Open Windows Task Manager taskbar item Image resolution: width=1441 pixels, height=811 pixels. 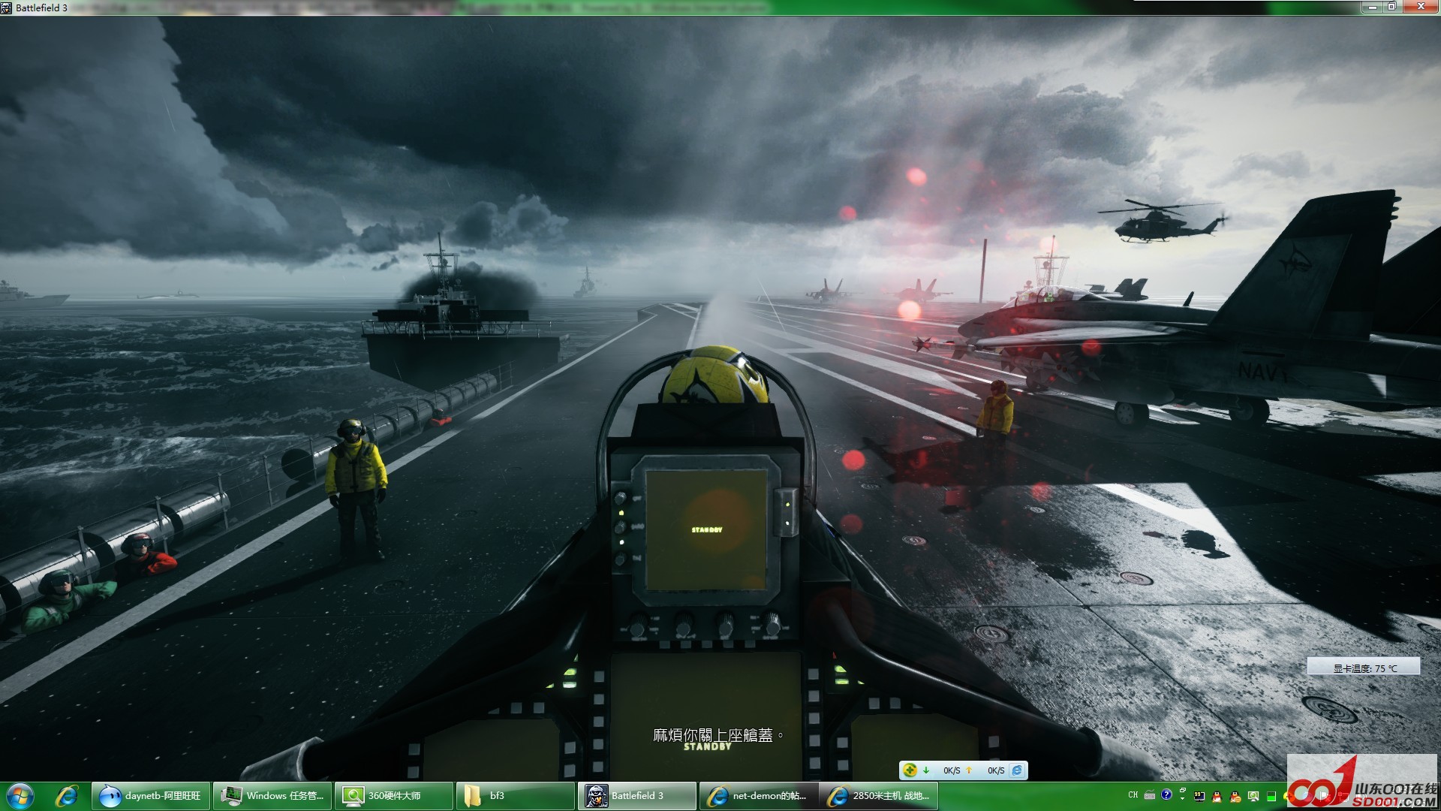click(273, 795)
